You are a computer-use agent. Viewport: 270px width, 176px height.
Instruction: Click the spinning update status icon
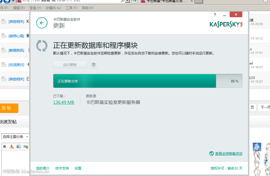point(42,46)
